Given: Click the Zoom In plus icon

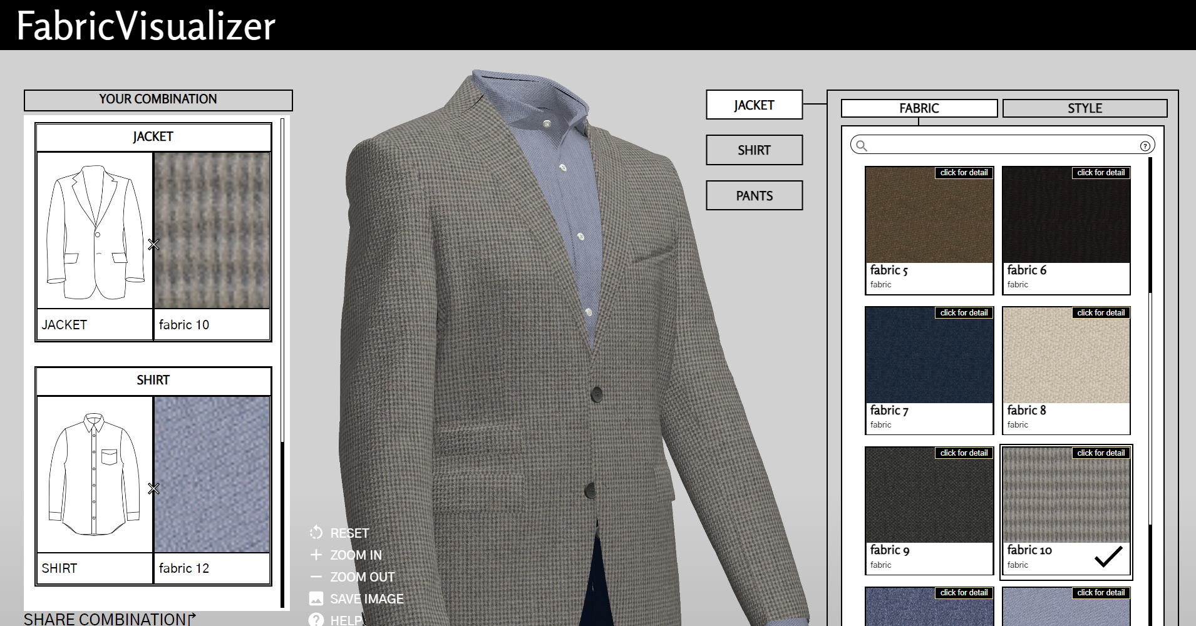Looking at the screenshot, I should [316, 555].
